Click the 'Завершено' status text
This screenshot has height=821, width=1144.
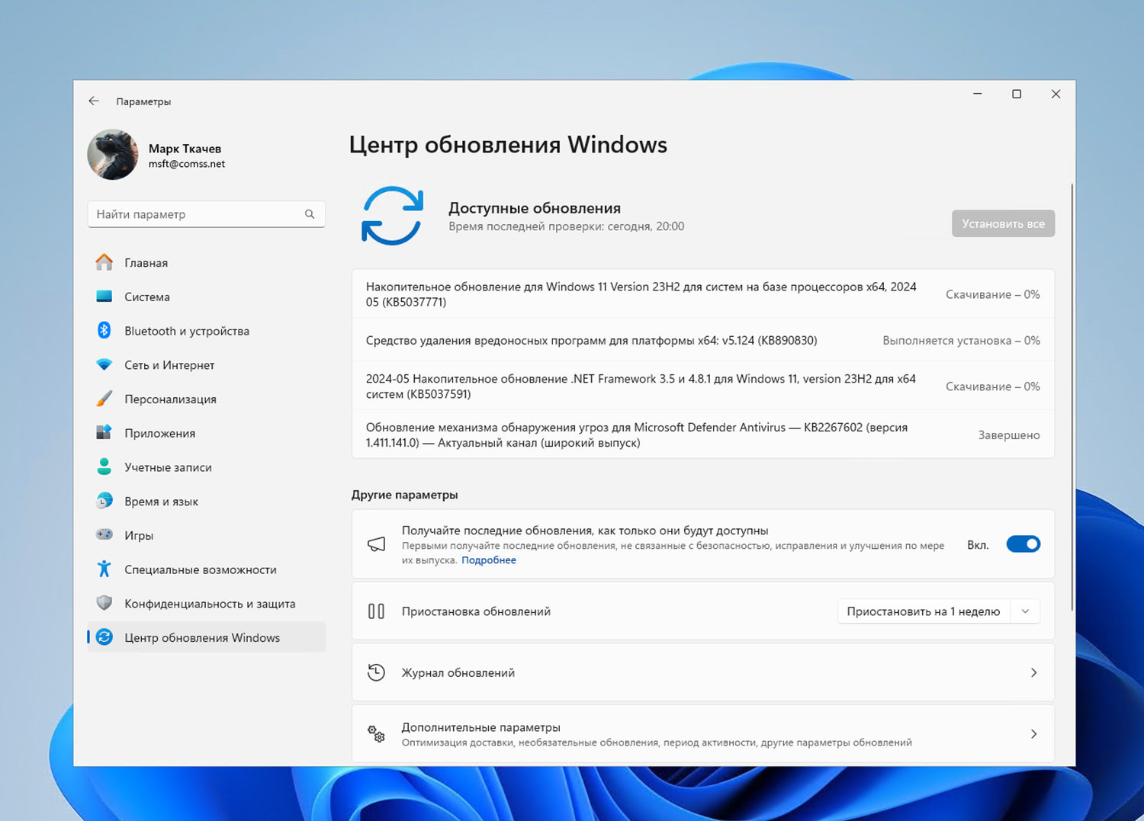pos(1009,435)
